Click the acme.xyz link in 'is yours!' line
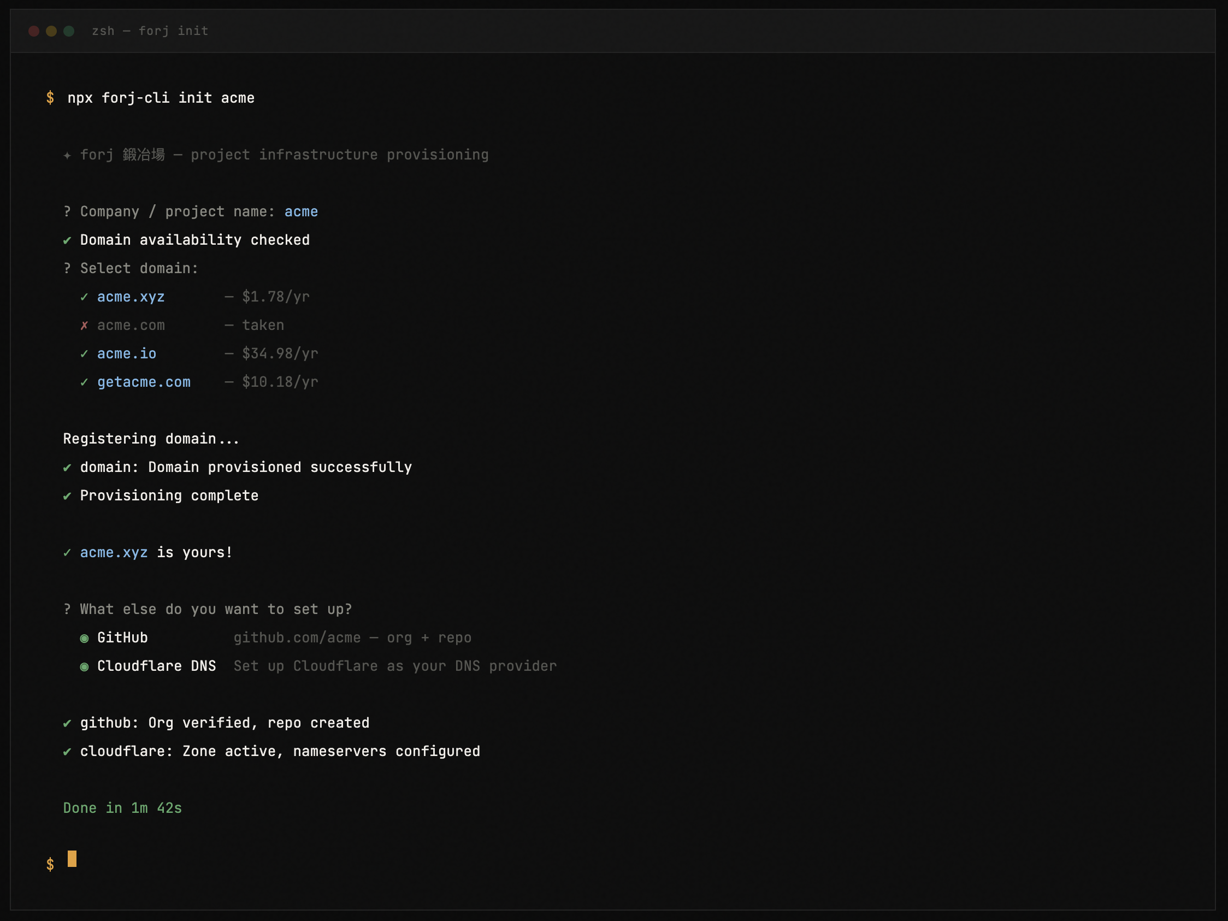Image resolution: width=1228 pixels, height=921 pixels. (x=114, y=552)
